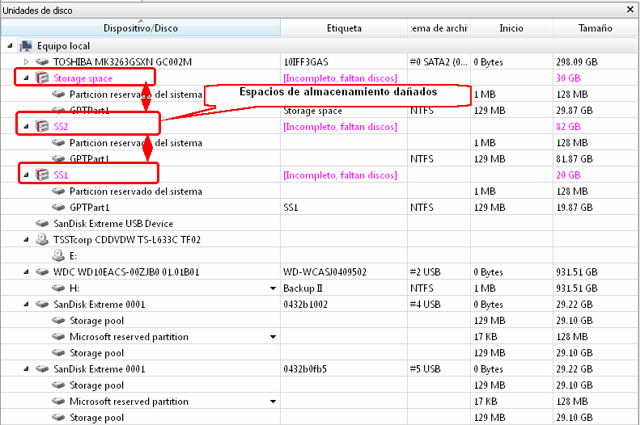Collapse the WDC WD10EACS disk node
The width and height of the screenshot is (640, 425).
[26, 271]
